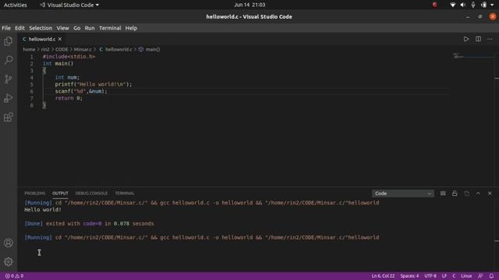
Task: Click the Wi-Fi icon in system tray
Action: [452, 5]
